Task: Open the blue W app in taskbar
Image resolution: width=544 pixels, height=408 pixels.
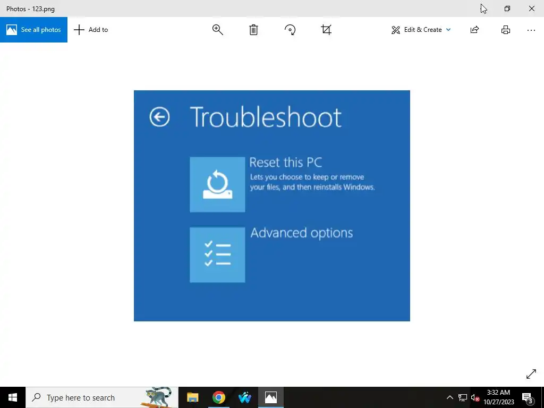Action: (244, 397)
